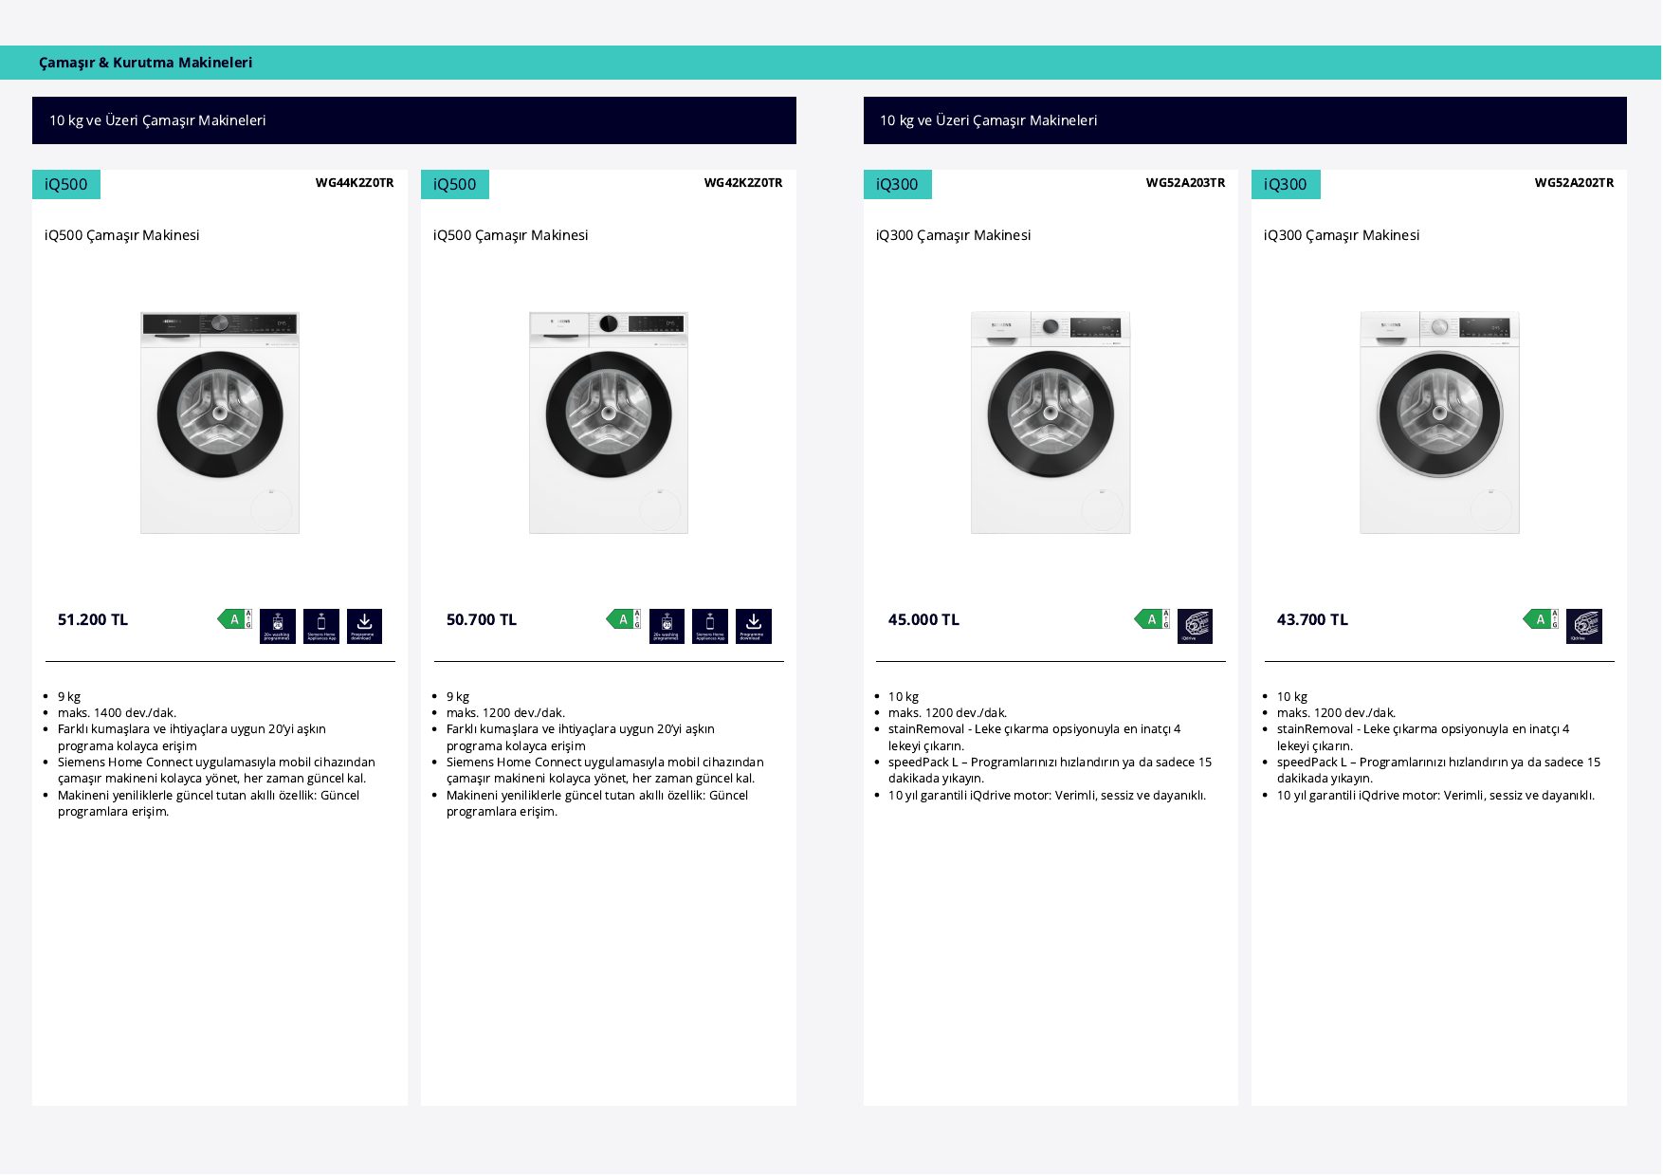Click the iQ300 Çamaşır Makinesi title of WG52A203TR
This screenshot has height=1176, width=1663.
click(x=953, y=235)
